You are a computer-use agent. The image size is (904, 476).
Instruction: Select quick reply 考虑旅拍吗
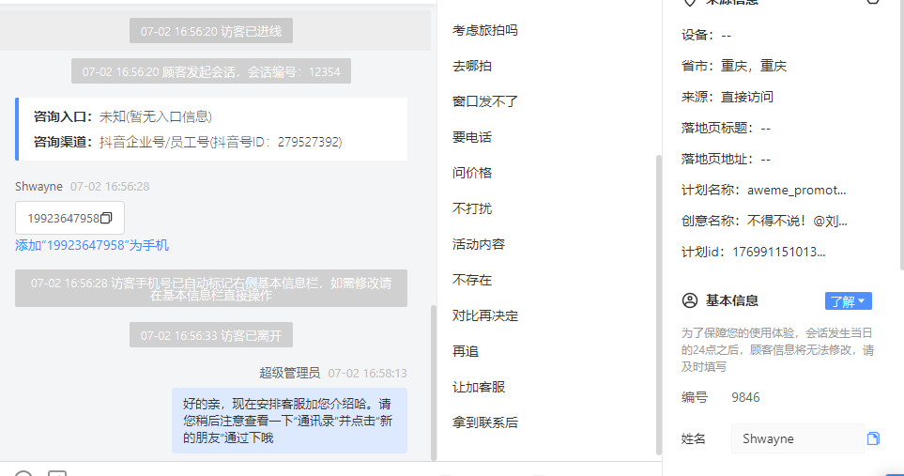coord(485,30)
